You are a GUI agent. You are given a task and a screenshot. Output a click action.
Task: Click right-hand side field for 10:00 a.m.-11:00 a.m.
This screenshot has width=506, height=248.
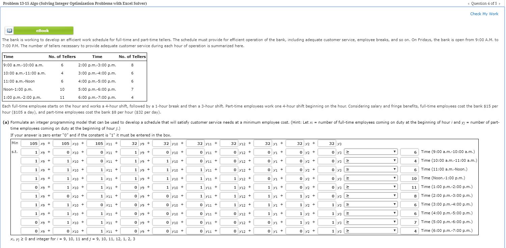point(410,161)
